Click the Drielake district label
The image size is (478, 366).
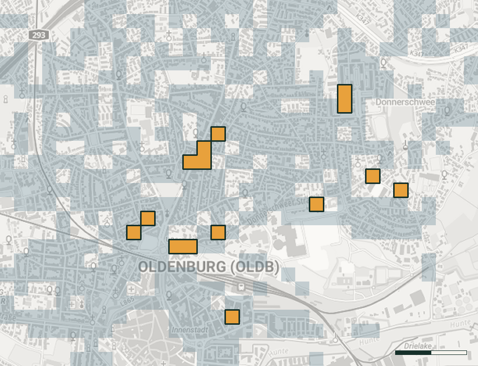(x=418, y=346)
